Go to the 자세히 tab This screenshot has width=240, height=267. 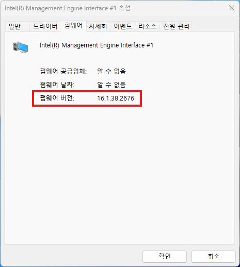coord(98,26)
